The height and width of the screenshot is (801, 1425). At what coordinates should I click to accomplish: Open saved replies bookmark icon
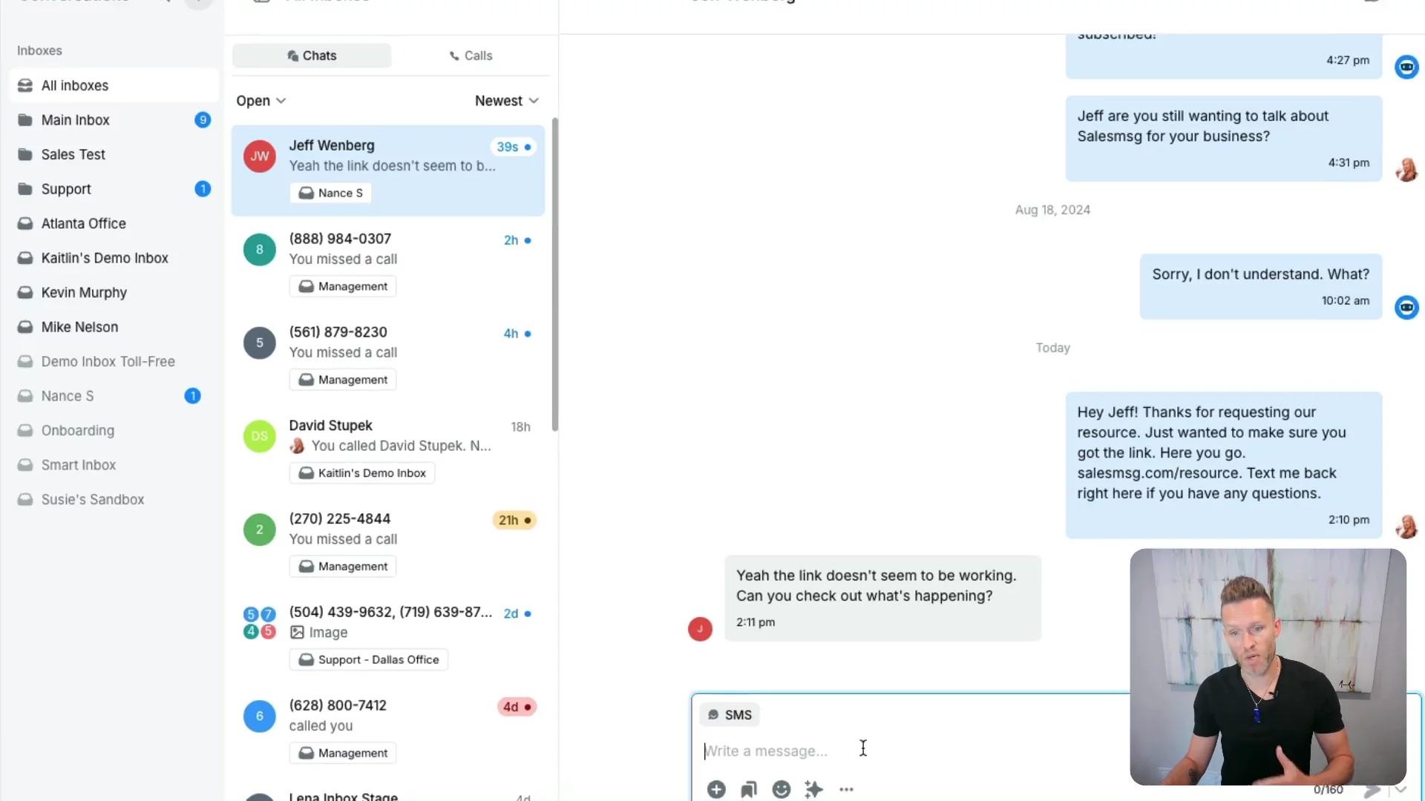coord(749,789)
